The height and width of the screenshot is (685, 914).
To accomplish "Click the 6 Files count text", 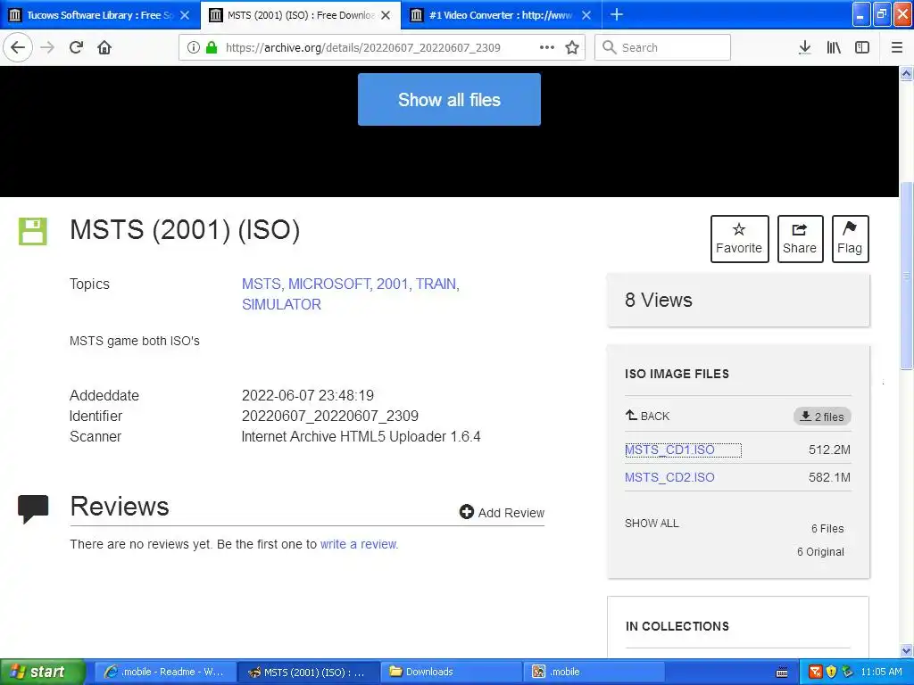I will 827,528.
